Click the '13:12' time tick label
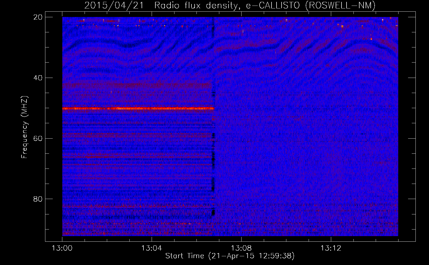429x265 pixels. point(331,248)
